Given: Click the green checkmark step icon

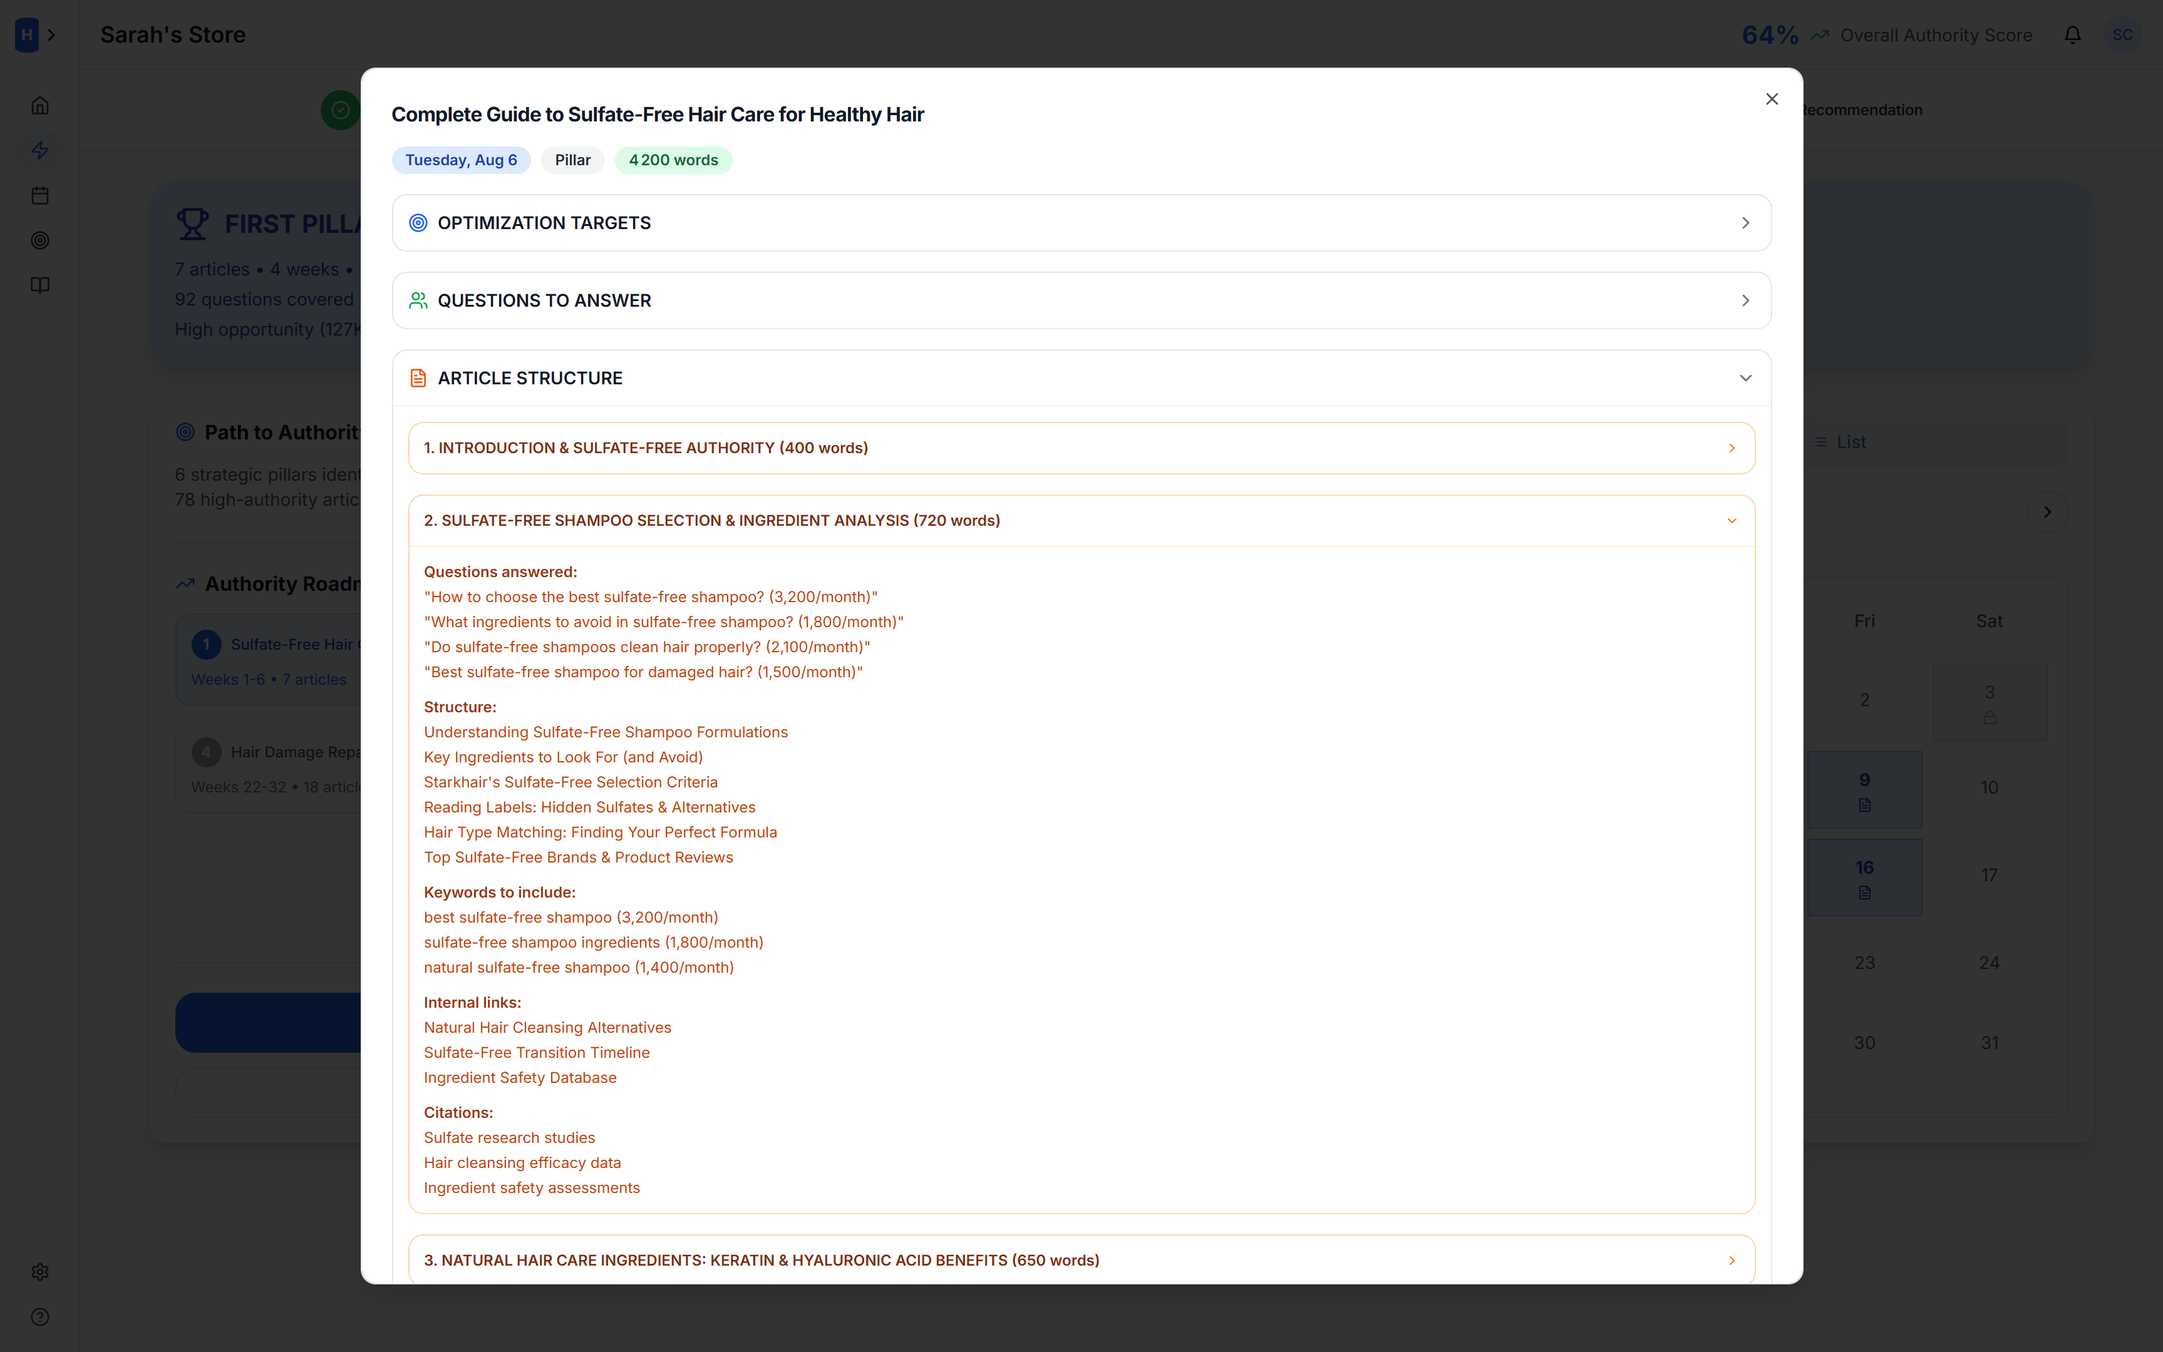Looking at the screenshot, I should coord(340,110).
